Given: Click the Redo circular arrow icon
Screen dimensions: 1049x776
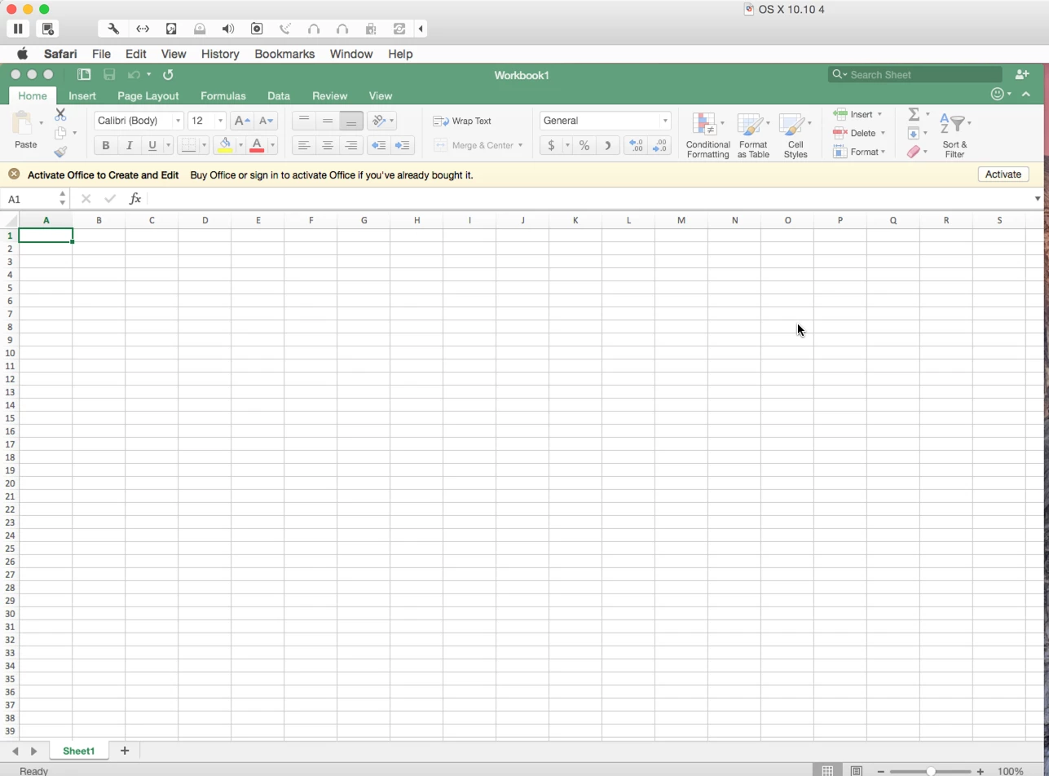Looking at the screenshot, I should point(168,74).
